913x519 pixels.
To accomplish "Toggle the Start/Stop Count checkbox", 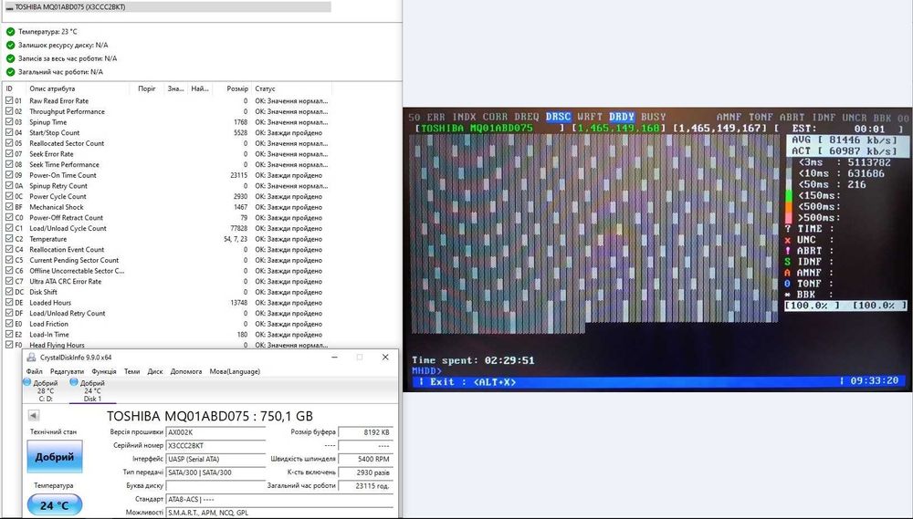I will click(x=9, y=132).
